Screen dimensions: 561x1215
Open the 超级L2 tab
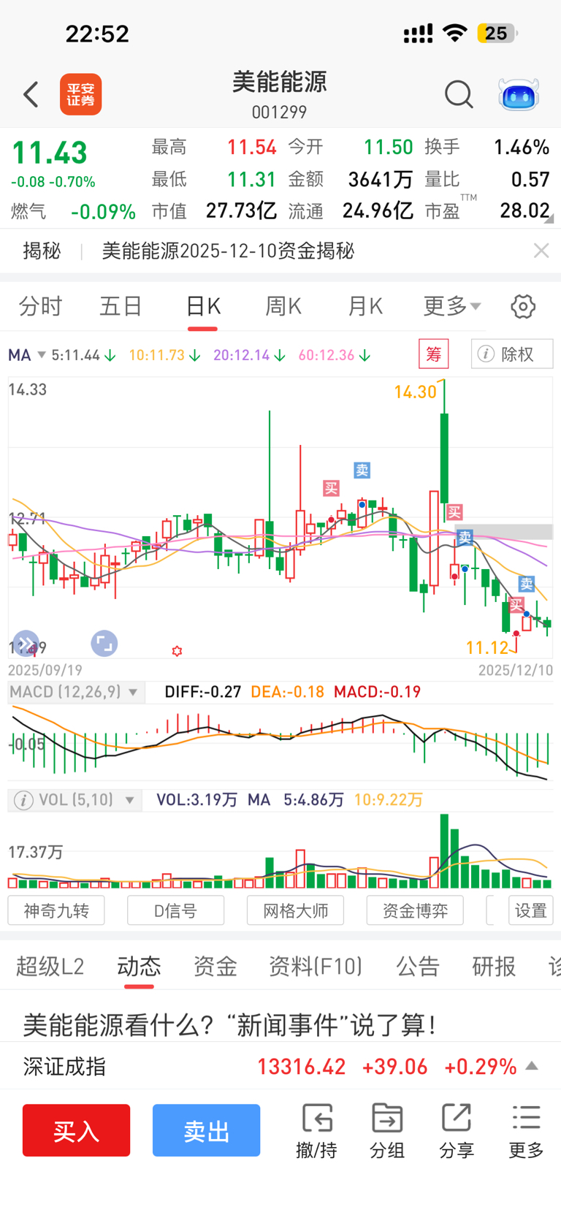tap(50, 967)
